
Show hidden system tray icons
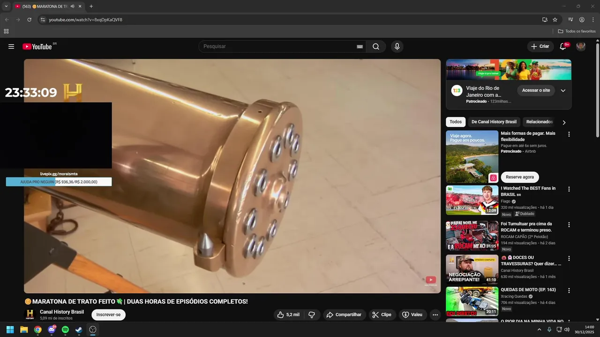[539, 330]
